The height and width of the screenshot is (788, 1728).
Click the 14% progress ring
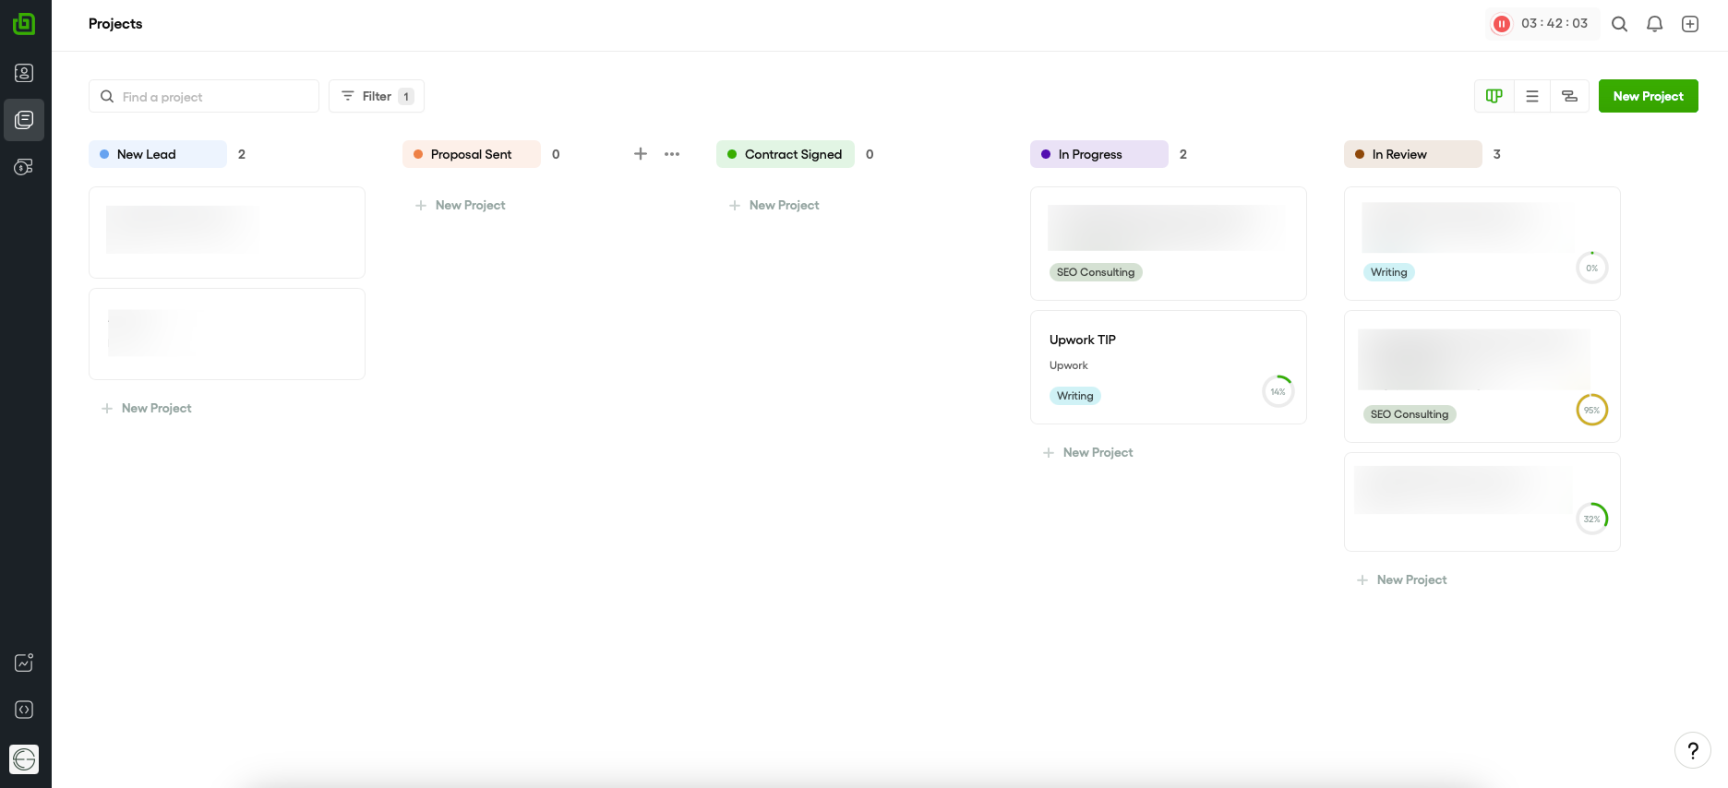click(x=1278, y=391)
